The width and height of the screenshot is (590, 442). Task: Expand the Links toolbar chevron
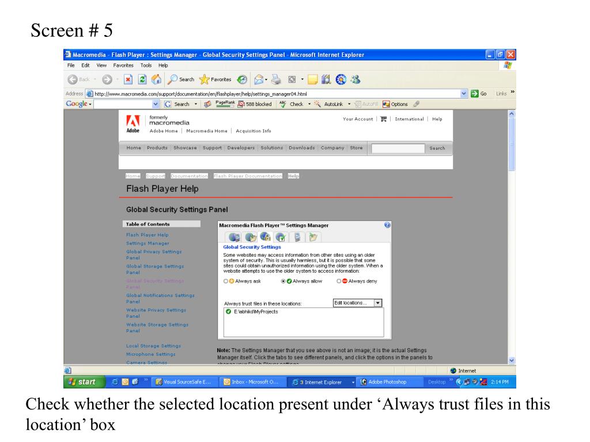512,92
